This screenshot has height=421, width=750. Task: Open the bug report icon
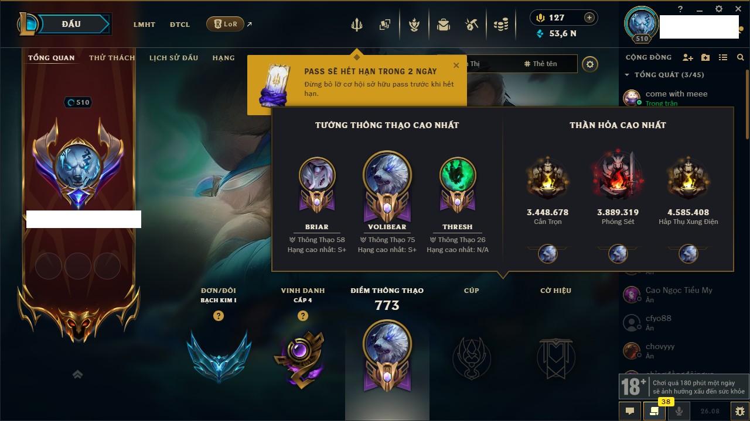coord(739,411)
